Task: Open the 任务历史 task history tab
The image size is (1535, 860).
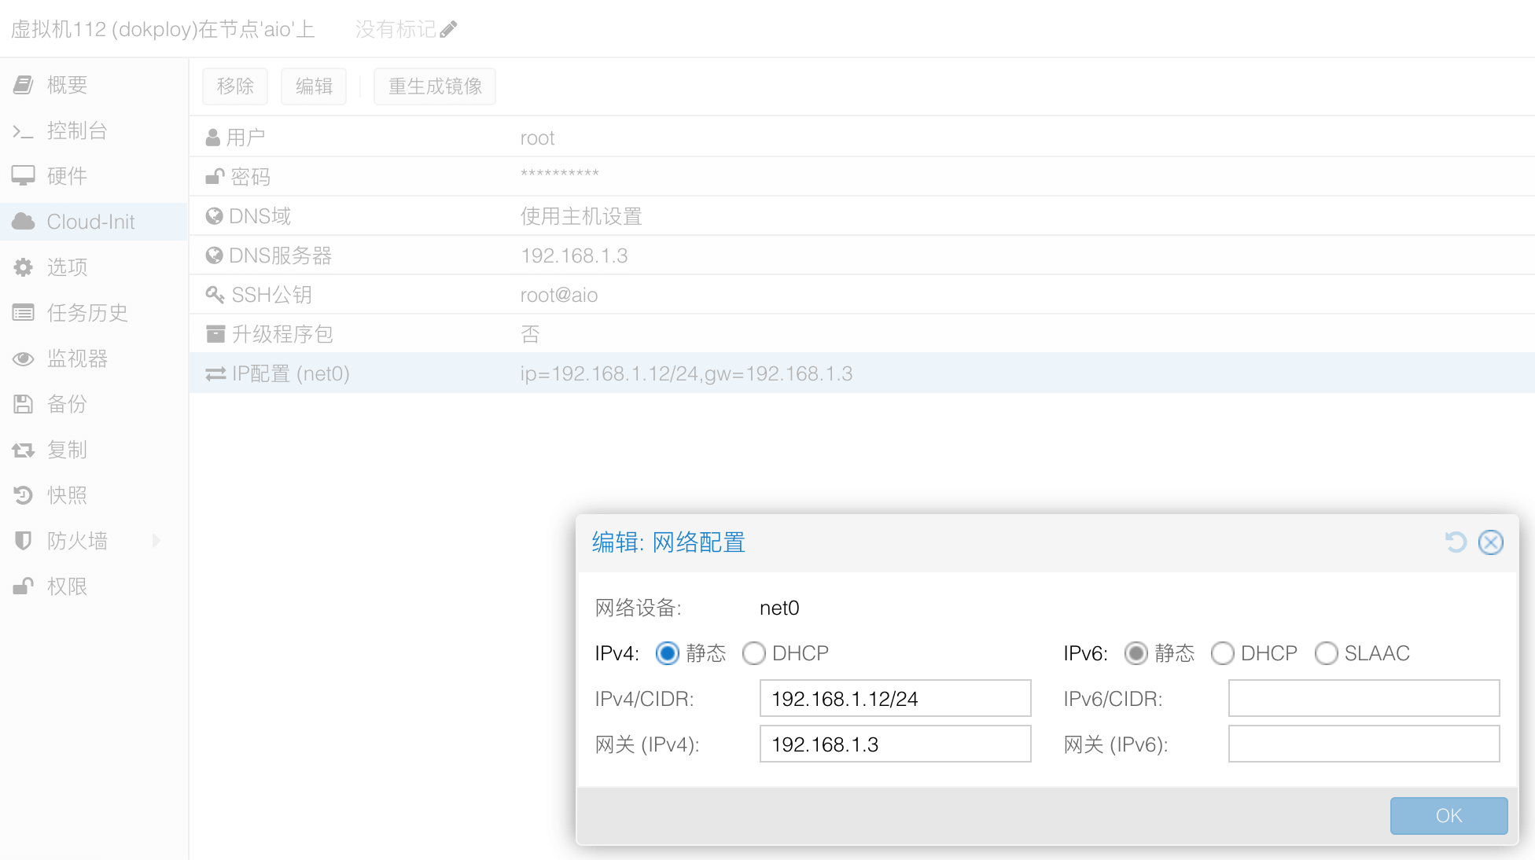Action: point(87,313)
